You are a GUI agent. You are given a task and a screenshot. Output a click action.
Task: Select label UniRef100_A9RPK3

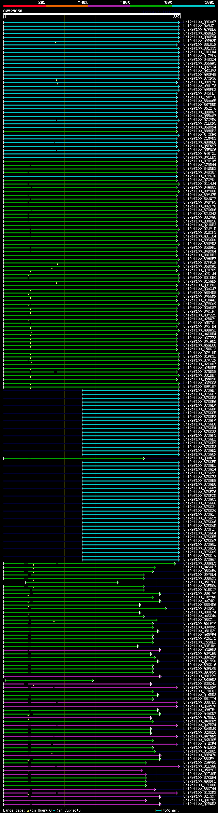[200, 90]
